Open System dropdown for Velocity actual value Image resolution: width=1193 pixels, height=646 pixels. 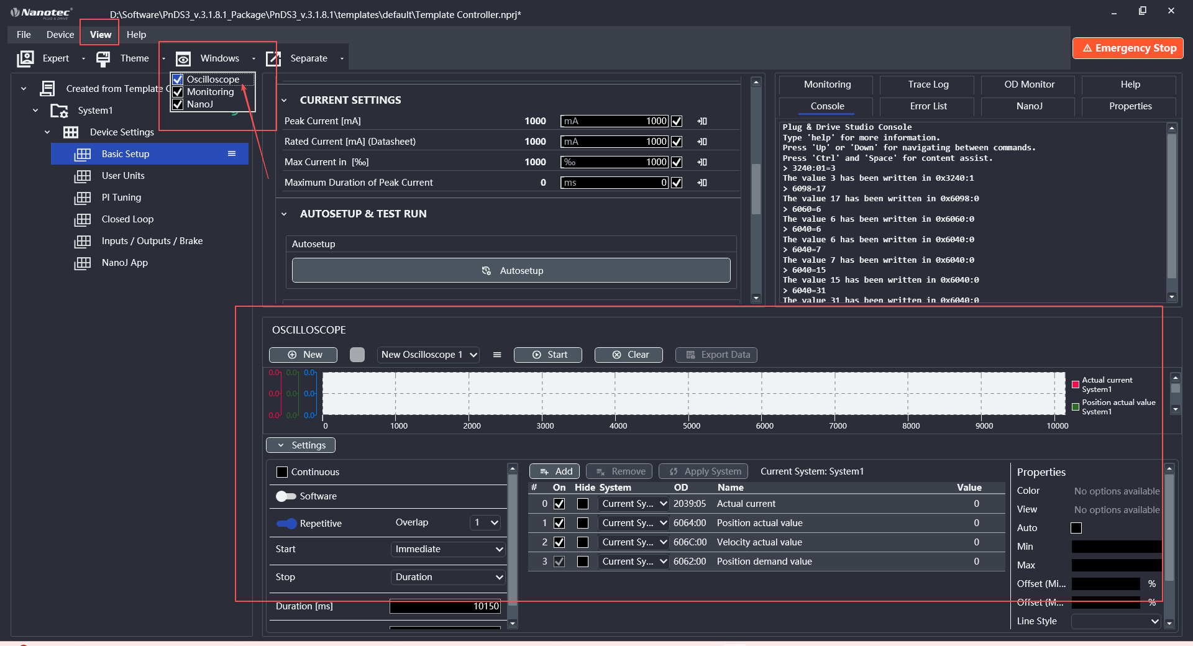pyautogui.click(x=633, y=542)
